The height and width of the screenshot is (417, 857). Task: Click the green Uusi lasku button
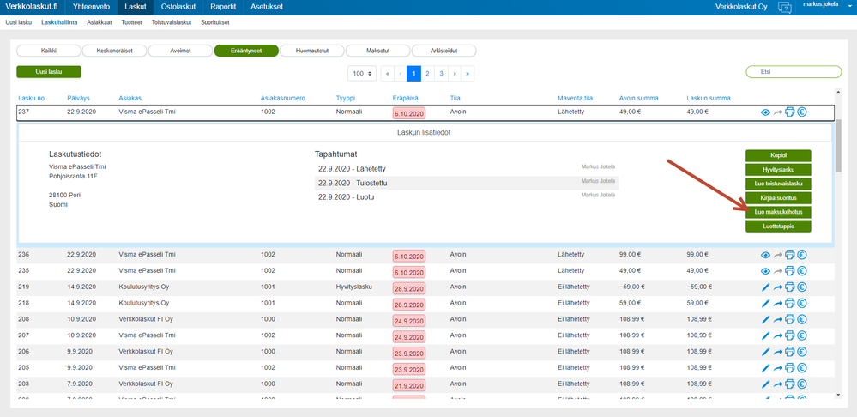(49, 71)
